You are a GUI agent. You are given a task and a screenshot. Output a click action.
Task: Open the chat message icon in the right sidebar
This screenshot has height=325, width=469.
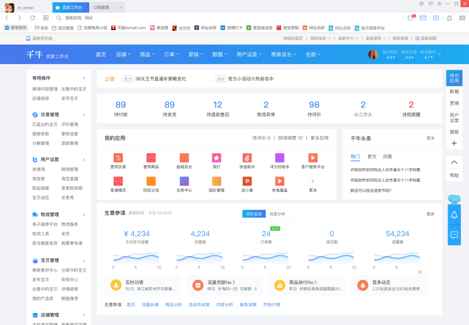pyautogui.click(x=454, y=235)
